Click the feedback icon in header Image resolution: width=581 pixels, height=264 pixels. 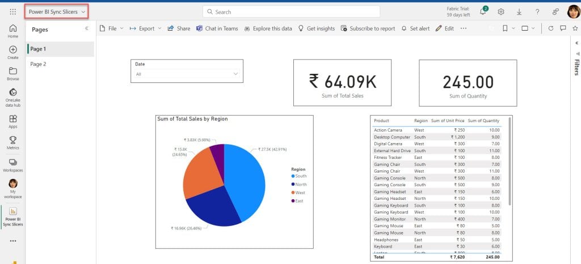(555, 12)
